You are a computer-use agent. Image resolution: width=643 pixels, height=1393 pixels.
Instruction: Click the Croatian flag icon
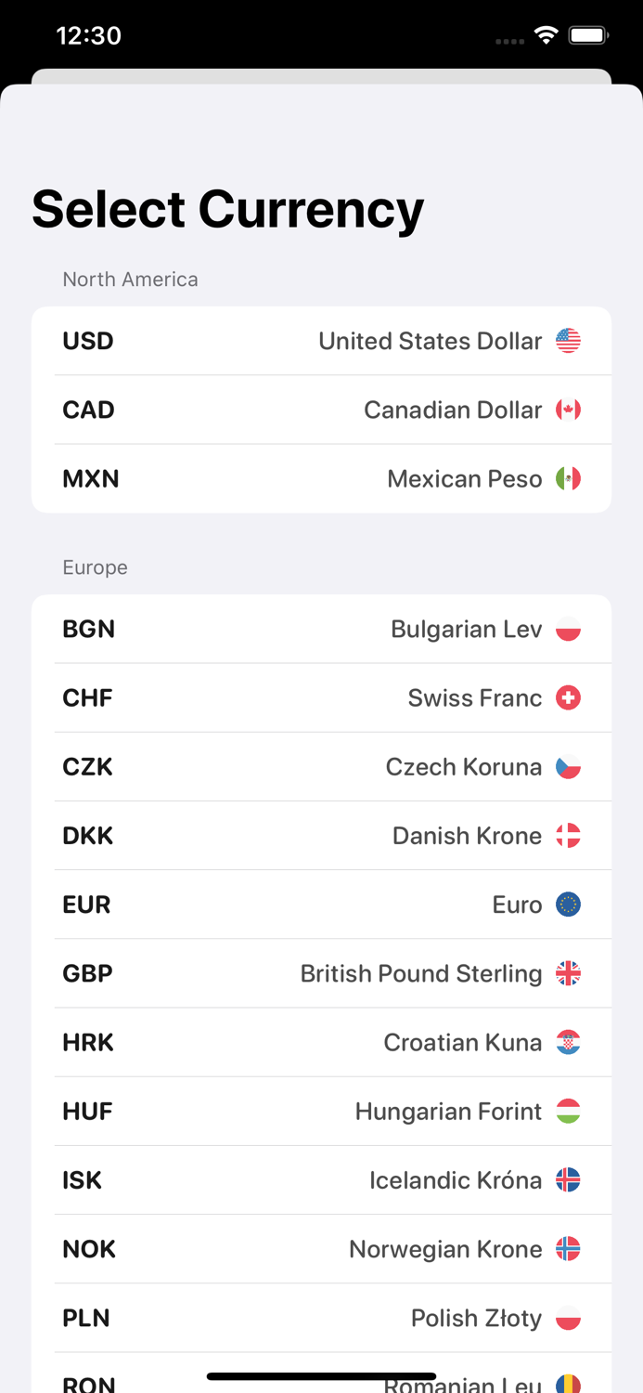click(x=569, y=1042)
